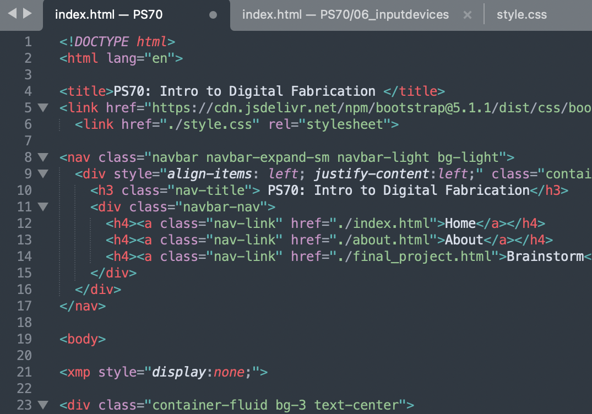Click the display:none style value
The width and height of the screenshot is (592, 414).
pyautogui.click(x=202, y=372)
